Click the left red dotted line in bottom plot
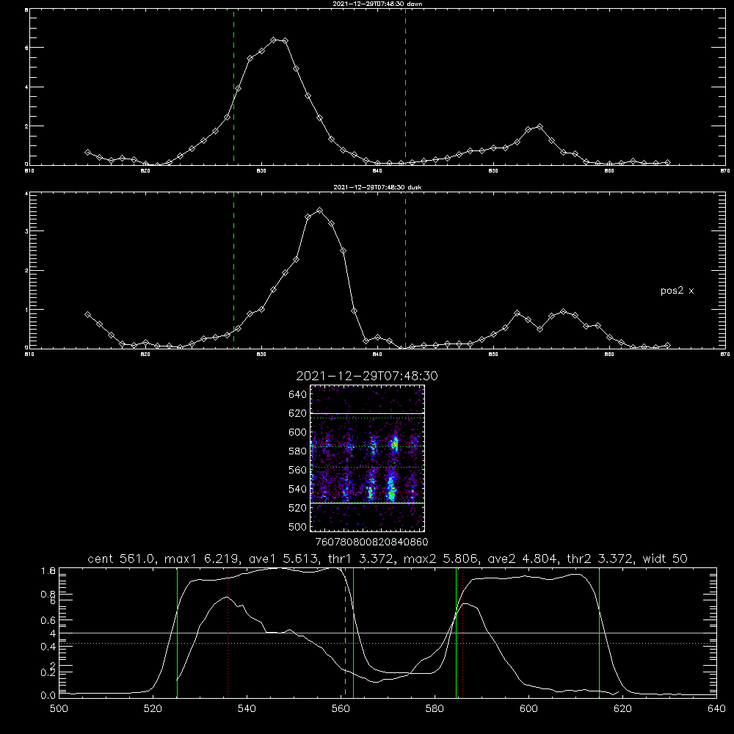Screen dimensions: 734x734 pos(228,632)
